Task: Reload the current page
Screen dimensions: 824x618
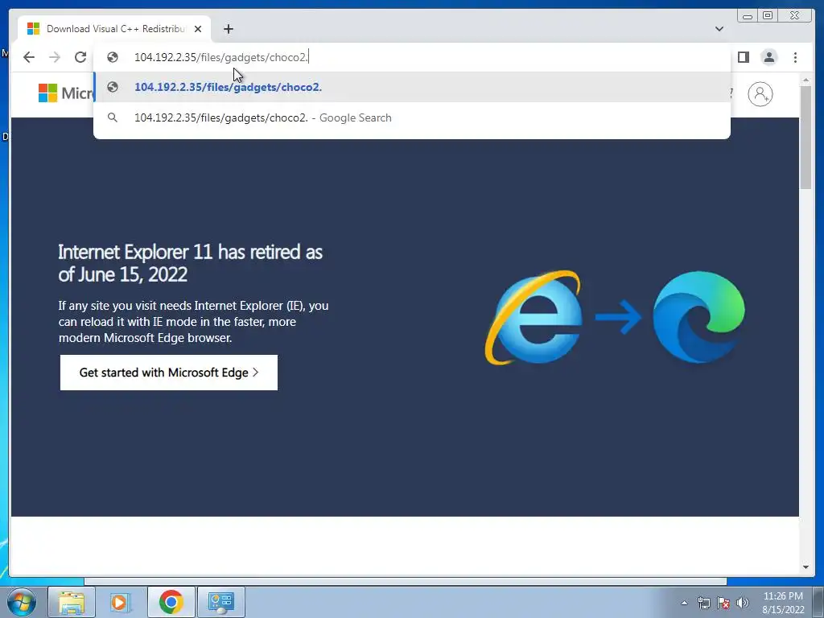Action: 80,57
